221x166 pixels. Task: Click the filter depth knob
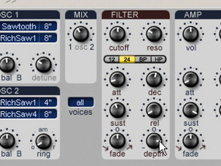point(154,141)
